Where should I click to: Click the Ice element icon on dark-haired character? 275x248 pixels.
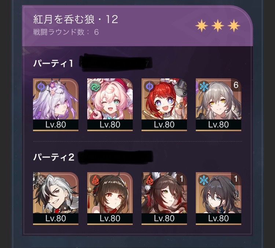pos(203,180)
